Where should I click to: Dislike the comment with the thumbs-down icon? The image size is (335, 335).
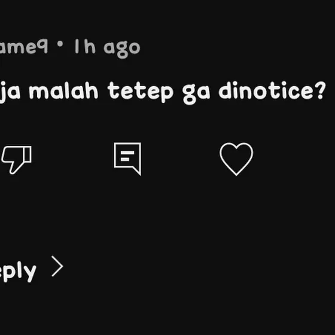(x=17, y=160)
